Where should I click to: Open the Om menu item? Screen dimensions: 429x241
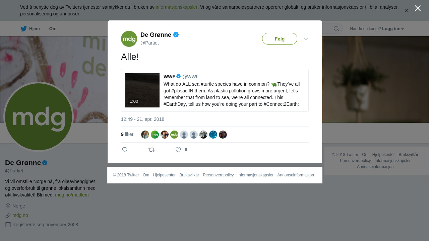coord(53,29)
